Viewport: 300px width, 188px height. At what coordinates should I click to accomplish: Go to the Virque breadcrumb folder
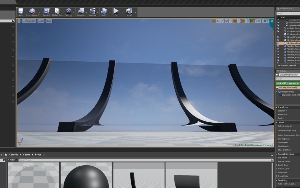point(26,155)
